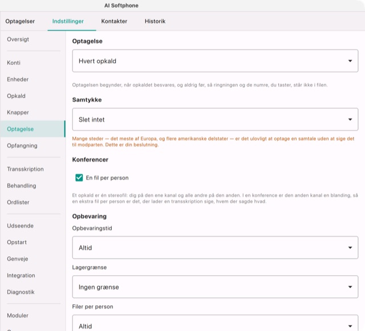365x331 pixels.
Task: Select Diagnostik in the sidebar
Action: click(x=21, y=292)
